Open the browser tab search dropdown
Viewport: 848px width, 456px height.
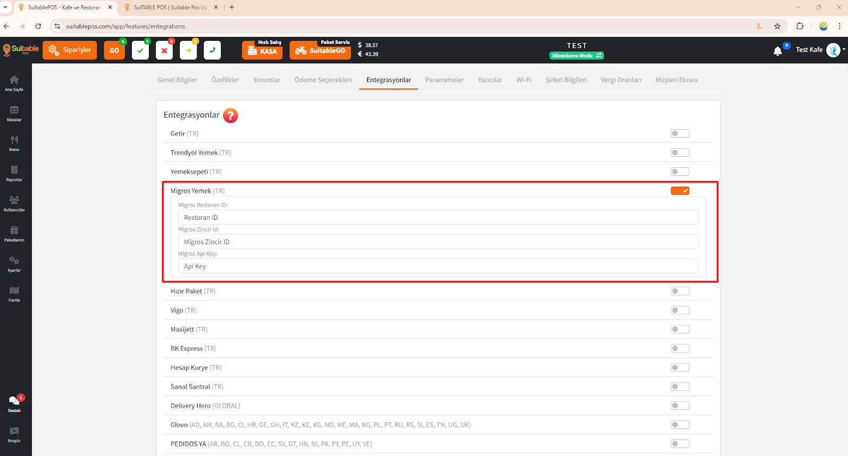[5, 7]
